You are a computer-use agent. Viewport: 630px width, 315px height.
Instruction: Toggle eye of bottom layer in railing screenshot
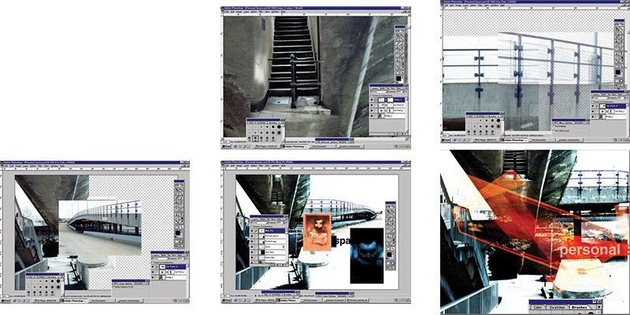coord(593,117)
